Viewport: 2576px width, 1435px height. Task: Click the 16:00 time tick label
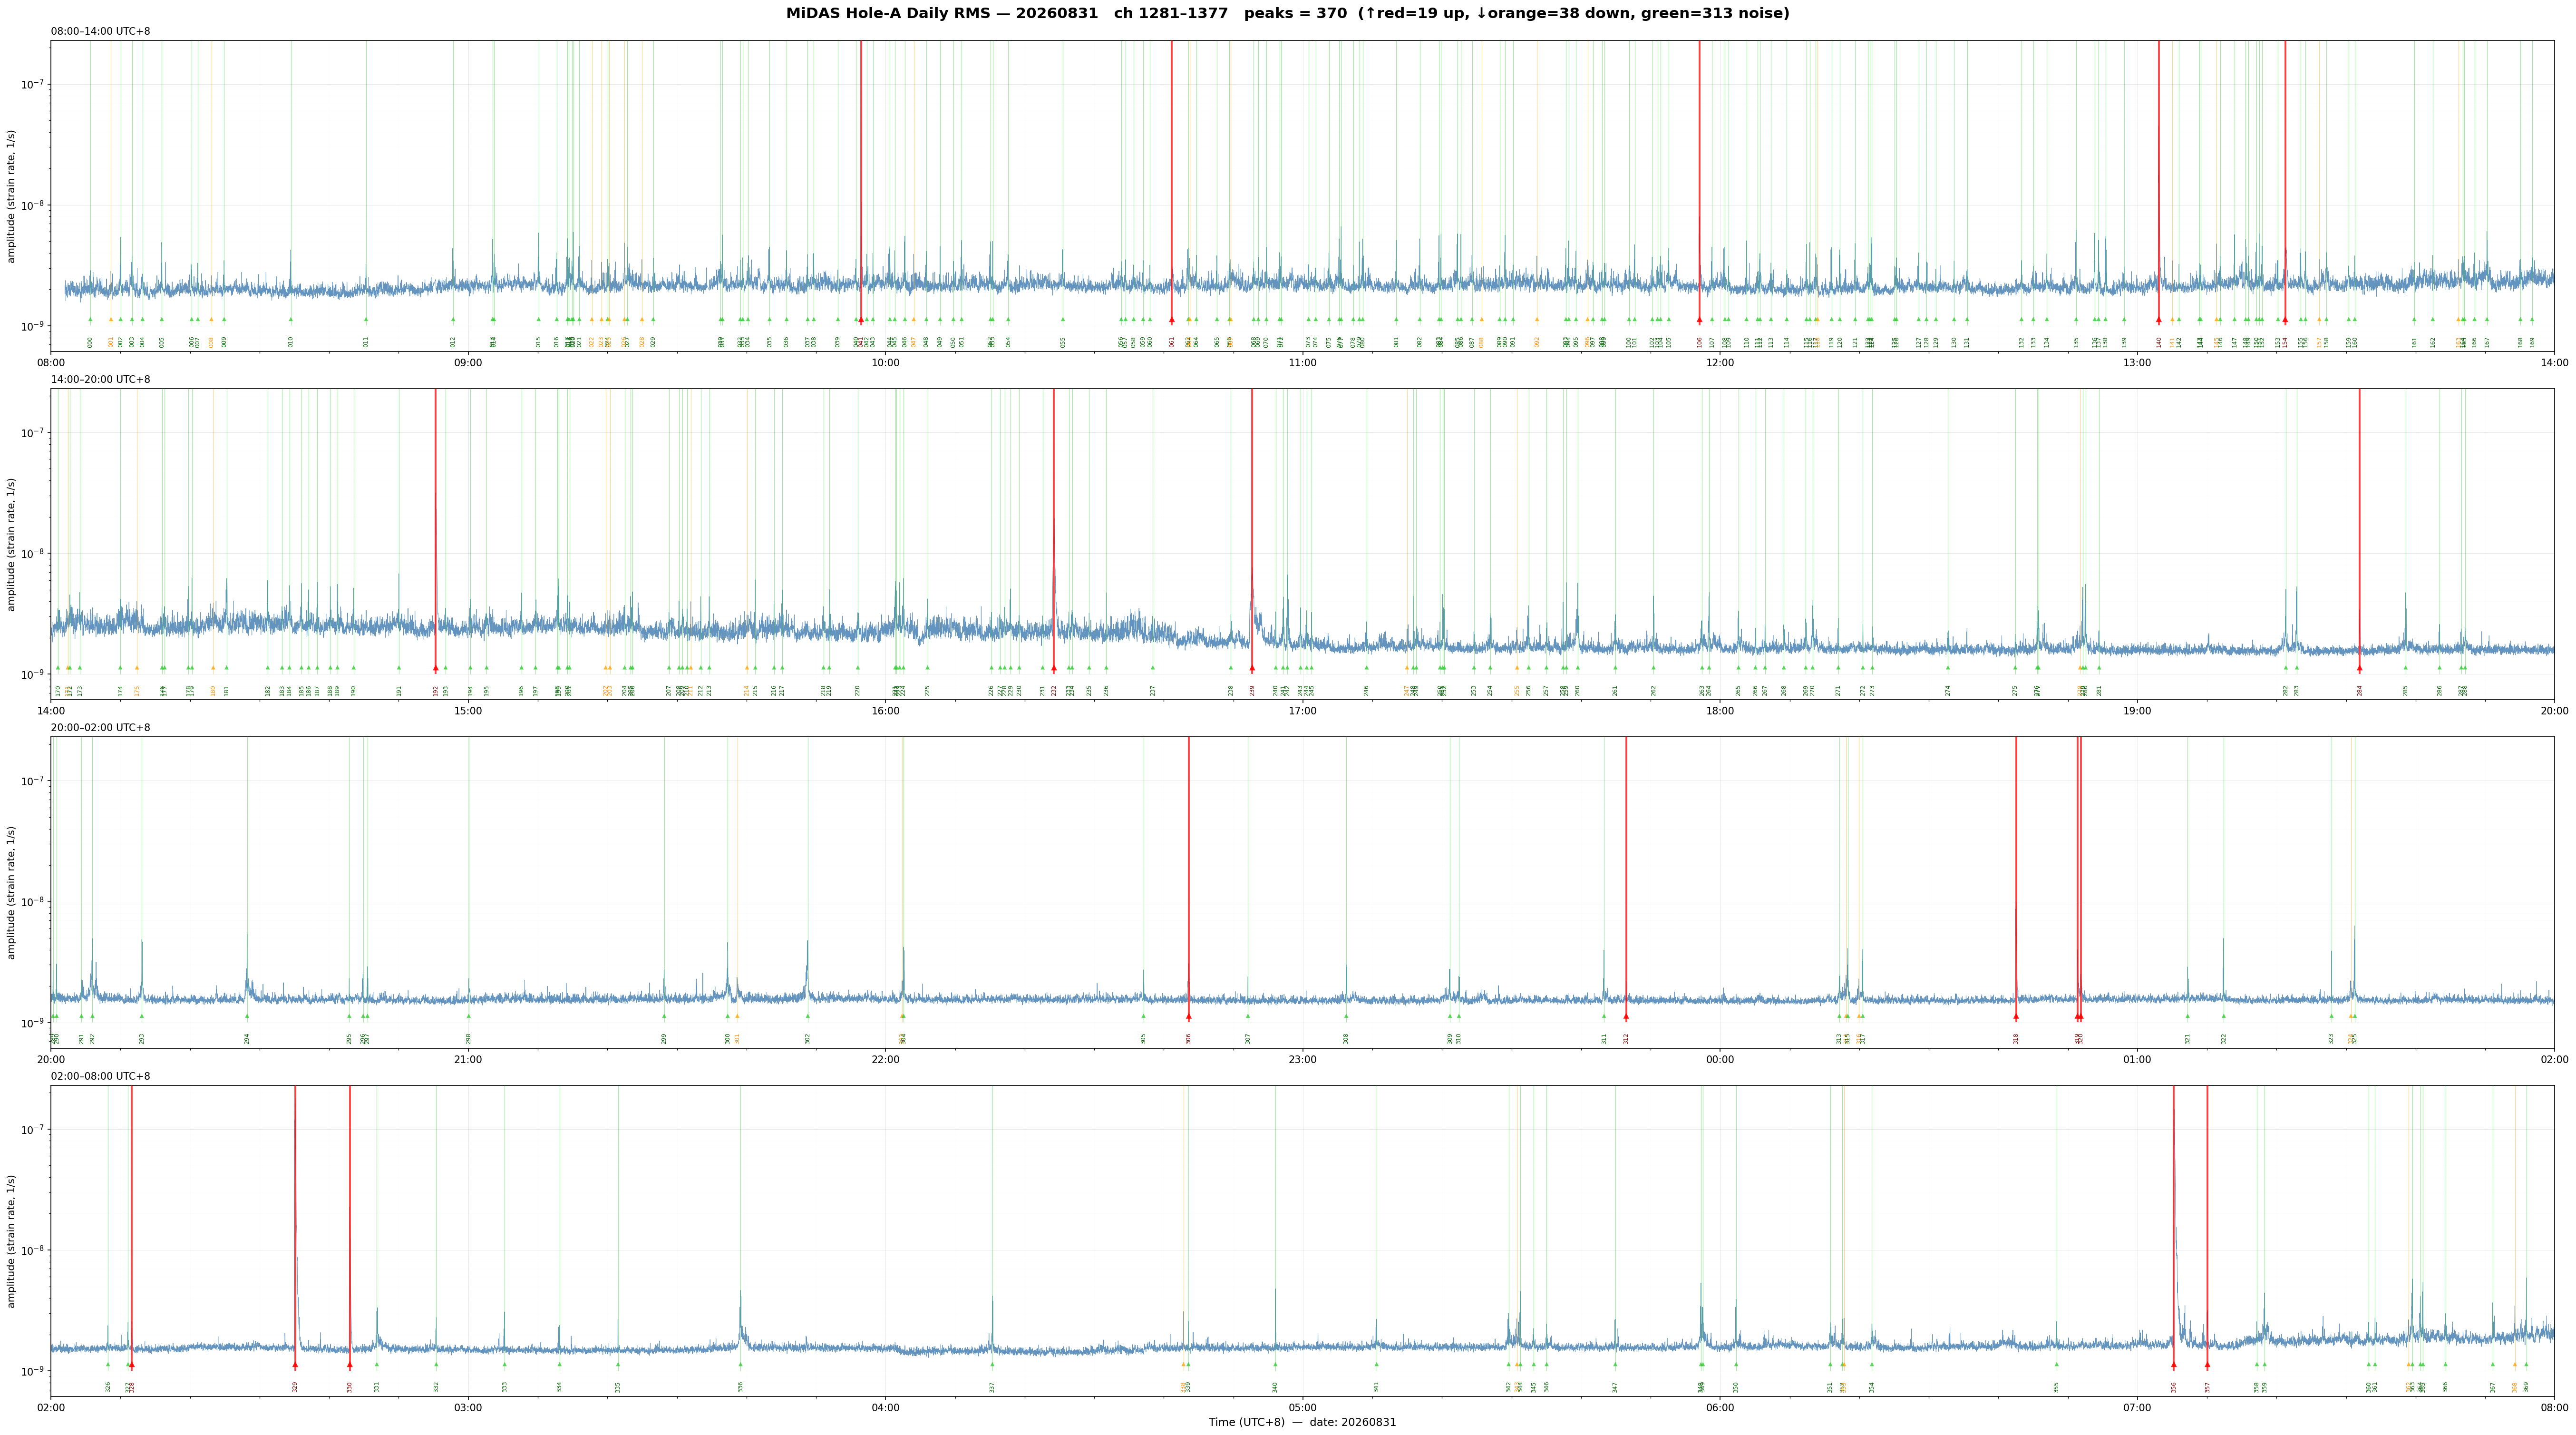(x=885, y=711)
